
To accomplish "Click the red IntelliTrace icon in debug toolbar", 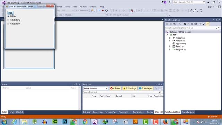I will tap(132, 10).
